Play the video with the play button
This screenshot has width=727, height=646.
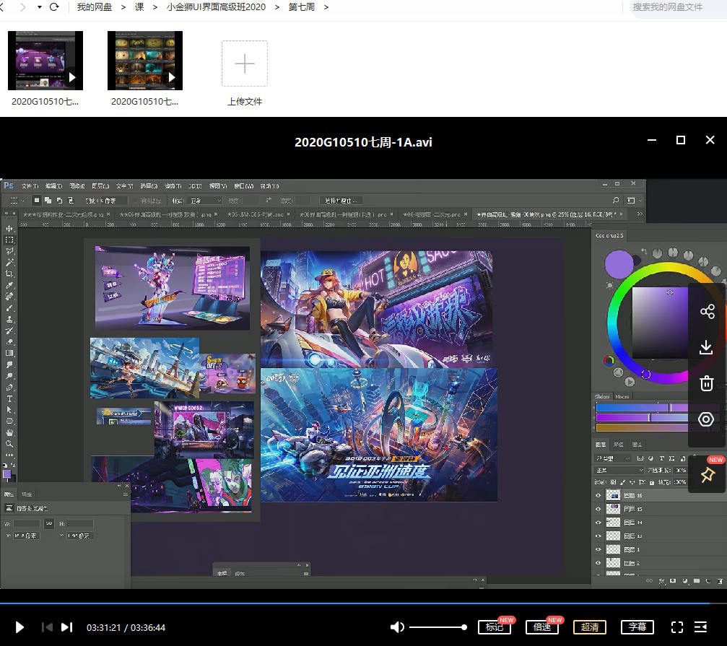[20, 627]
